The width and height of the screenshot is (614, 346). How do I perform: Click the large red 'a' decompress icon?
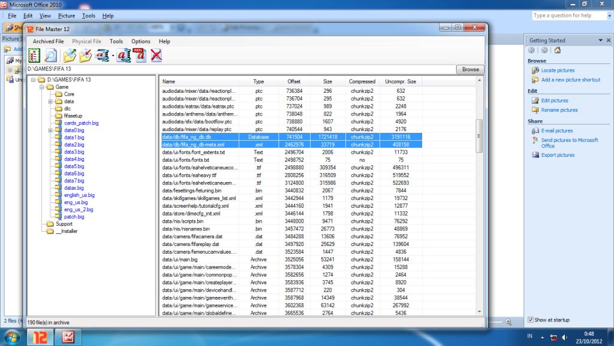click(124, 56)
